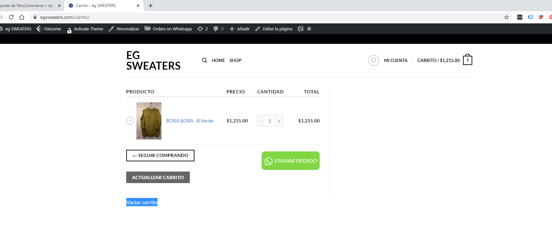Click the grey status dot in the admin bar
This screenshot has height=225, width=552.
[x=309, y=29]
